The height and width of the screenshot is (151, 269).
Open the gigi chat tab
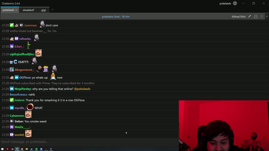click(x=44, y=10)
